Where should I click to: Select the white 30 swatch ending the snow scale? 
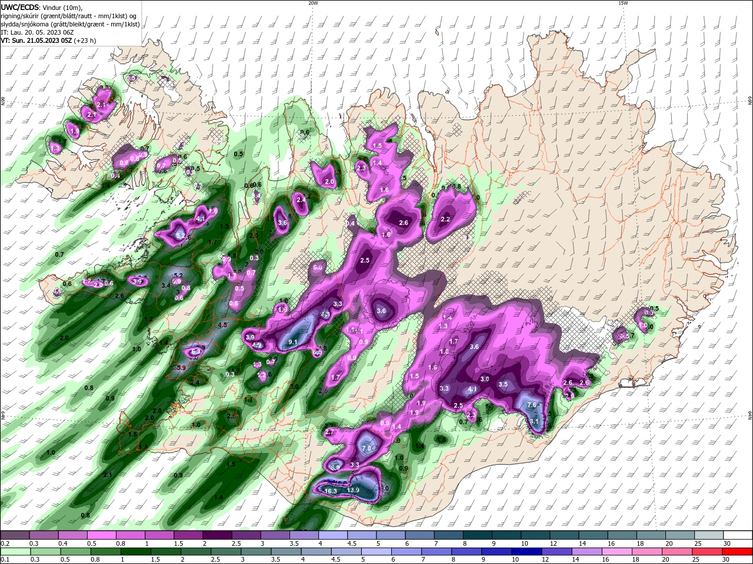pyautogui.click(x=738, y=535)
